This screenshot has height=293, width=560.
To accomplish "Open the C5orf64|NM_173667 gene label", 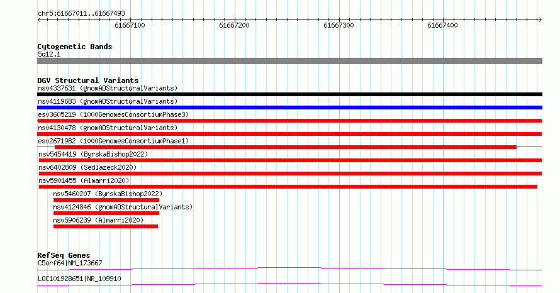I will coord(70,263).
